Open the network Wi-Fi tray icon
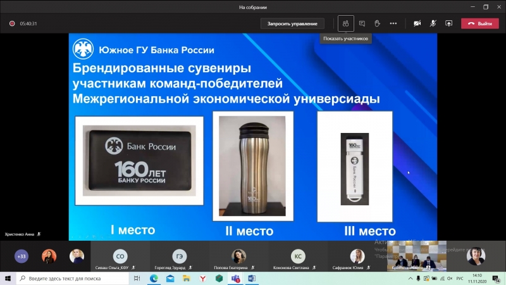The image size is (506, 285). coord(442,278)
